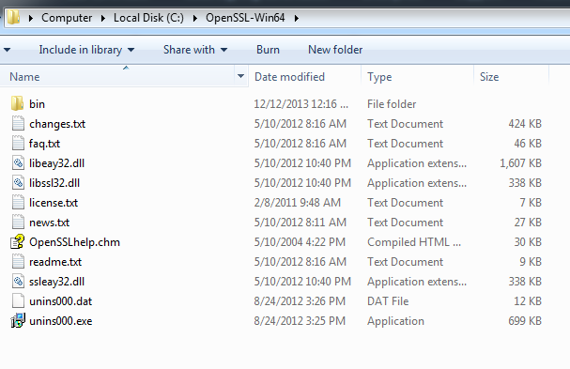Click the license.txt document icon
Screen dimensions: 570x369
[18, 202]
